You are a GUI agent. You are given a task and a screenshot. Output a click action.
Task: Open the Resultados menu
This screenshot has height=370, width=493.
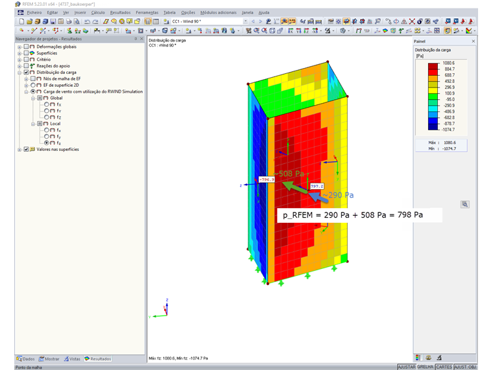point(120,12)
